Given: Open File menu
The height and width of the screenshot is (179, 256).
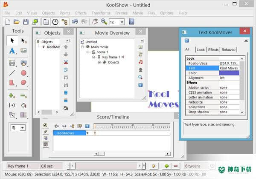Looking at the screenshot, I should pyautogui.click(x=7, y=13).
